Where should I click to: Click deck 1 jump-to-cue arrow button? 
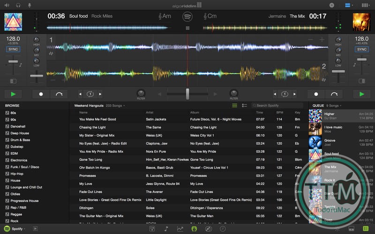coord(59,94)
